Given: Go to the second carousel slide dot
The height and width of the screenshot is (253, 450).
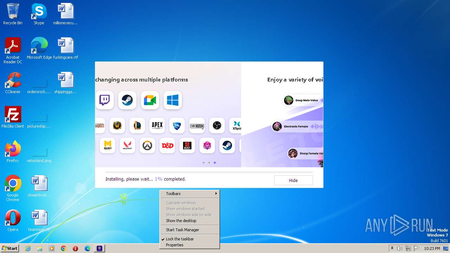Looking at the screenshot, I should 209,163.
